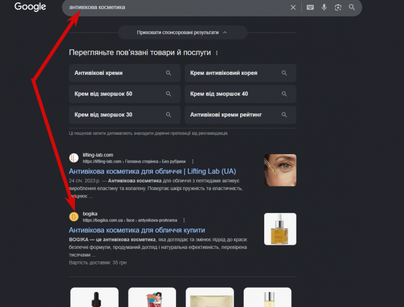Search related query Крем антивіковий корея

[x=240, y=73]
